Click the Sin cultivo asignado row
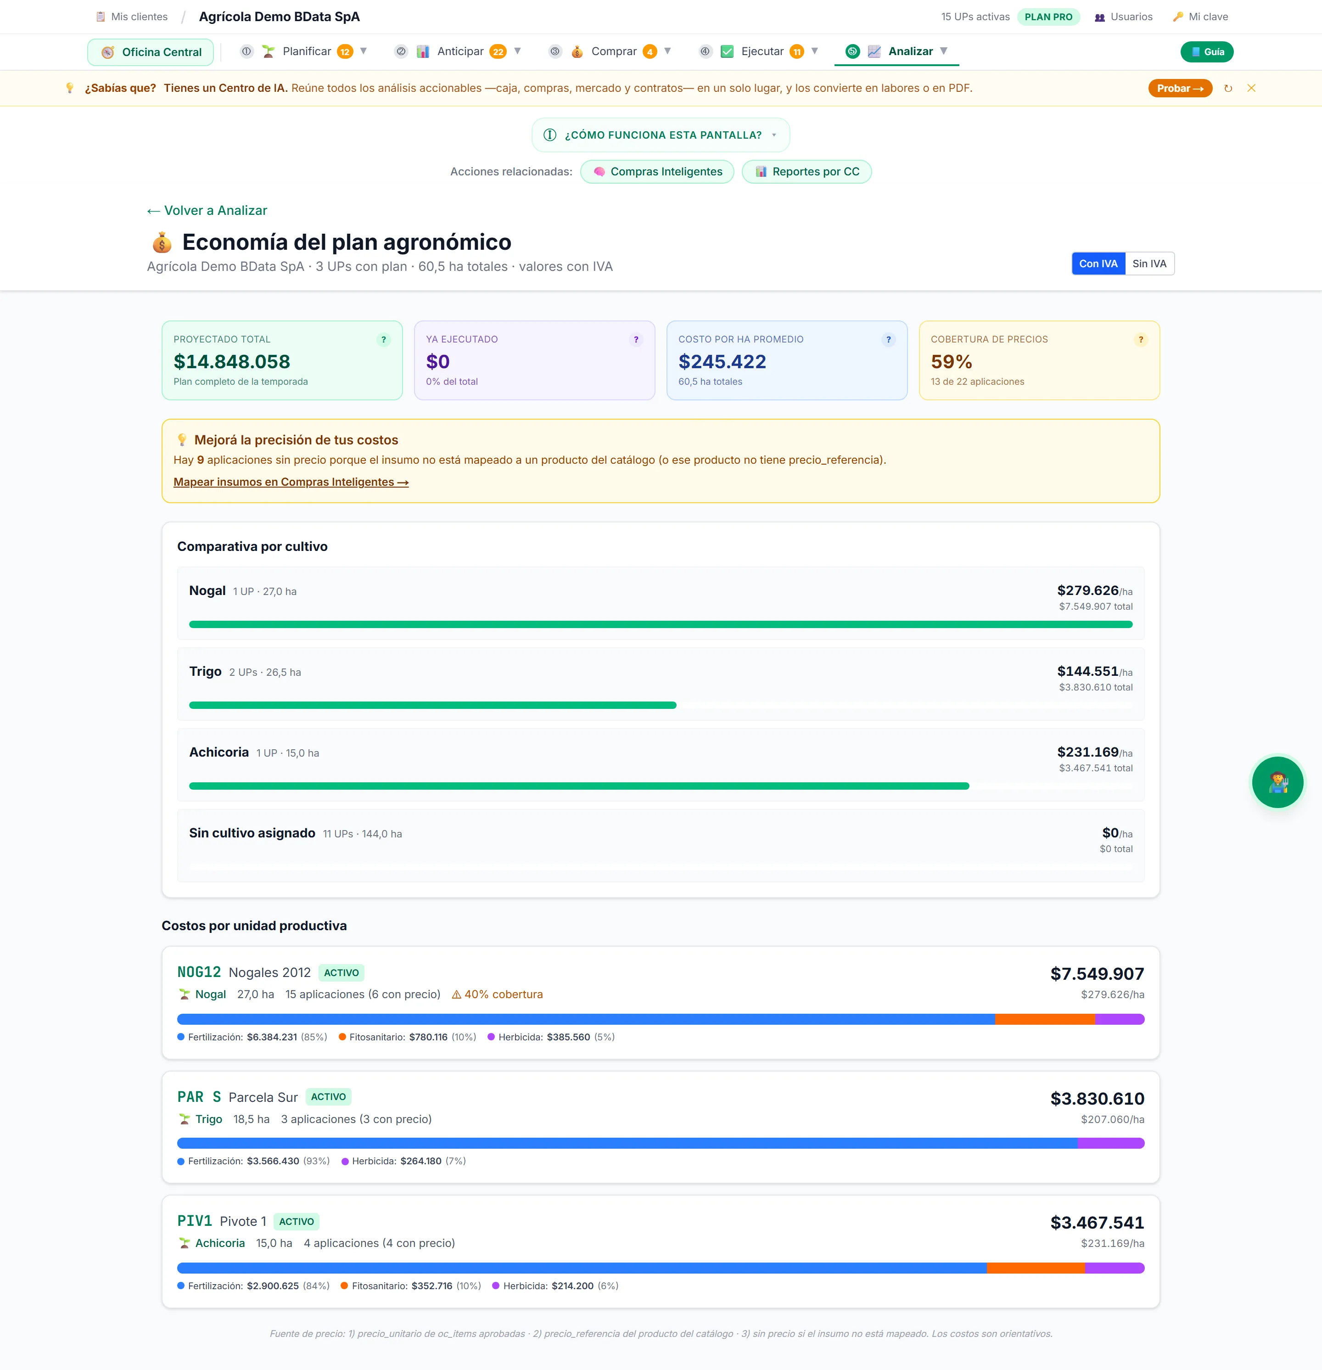 [660, 846]
